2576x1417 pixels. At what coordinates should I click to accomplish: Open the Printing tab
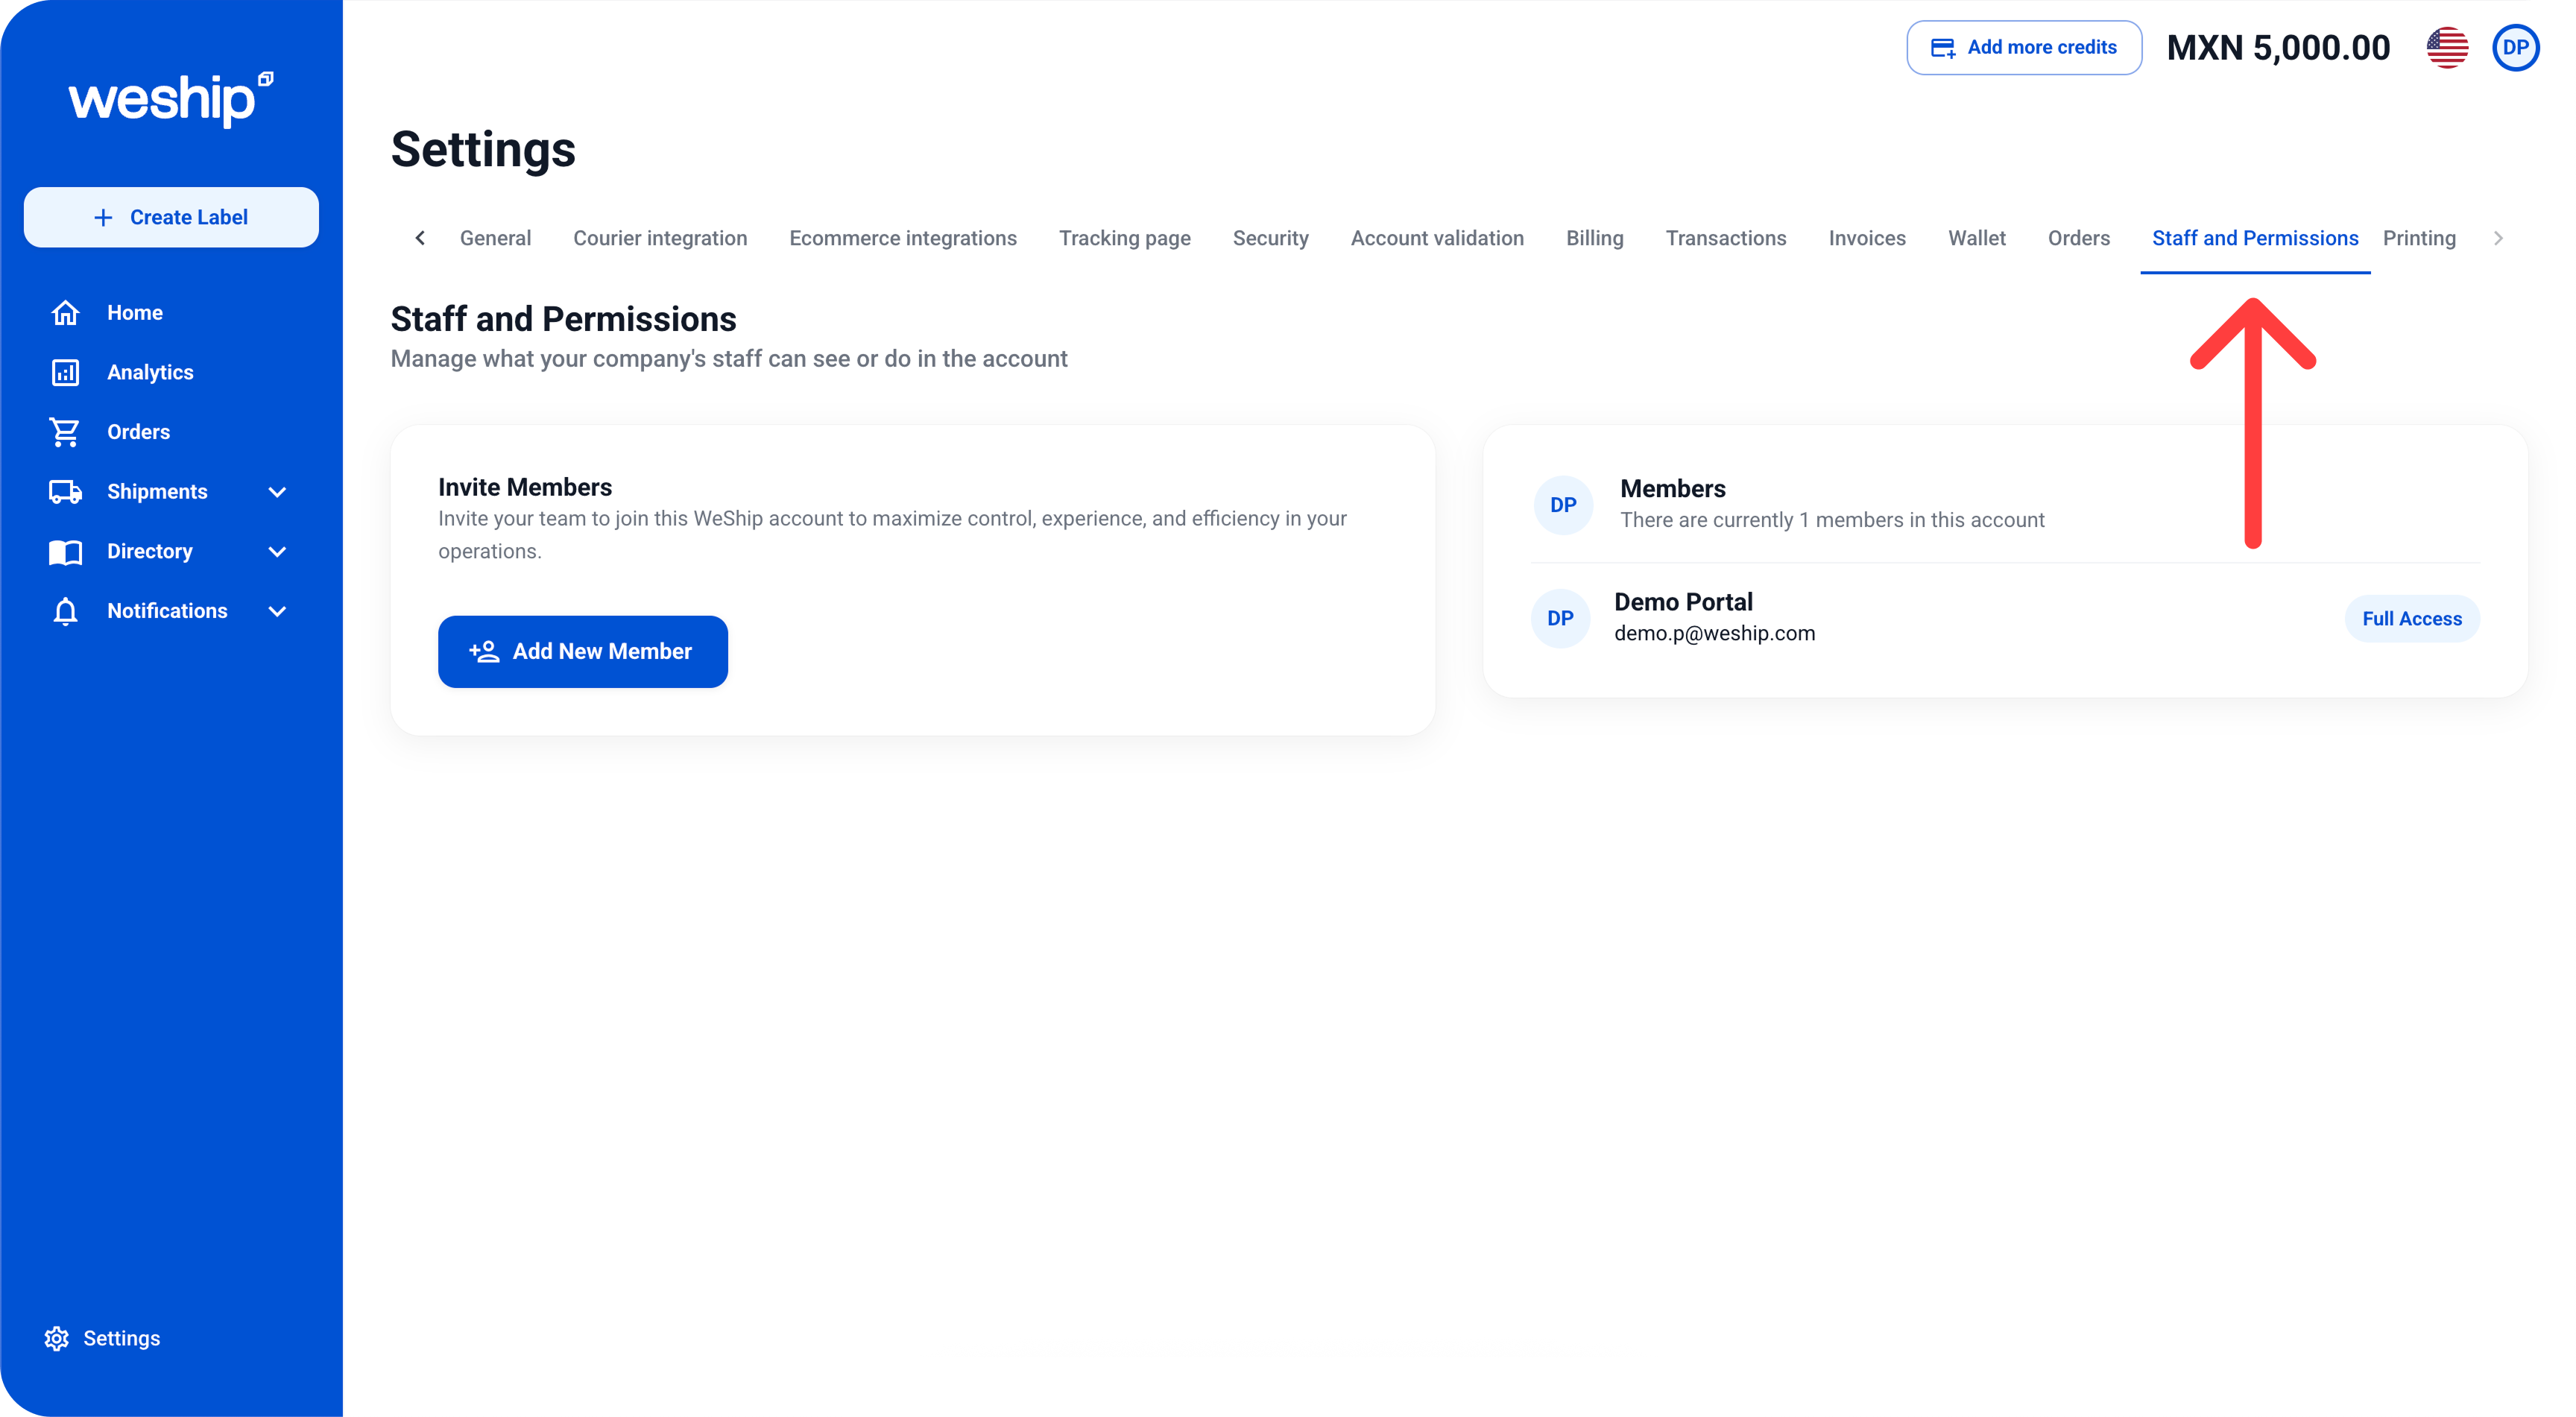tap(2419, 238)
